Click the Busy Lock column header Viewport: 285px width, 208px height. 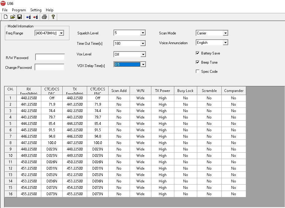(x=186, y=90)
